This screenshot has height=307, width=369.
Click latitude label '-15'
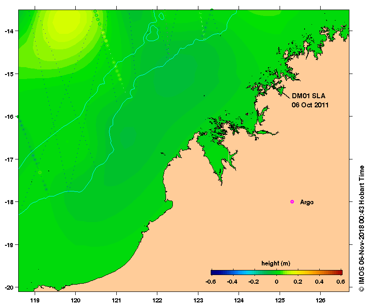coord(9,74)
